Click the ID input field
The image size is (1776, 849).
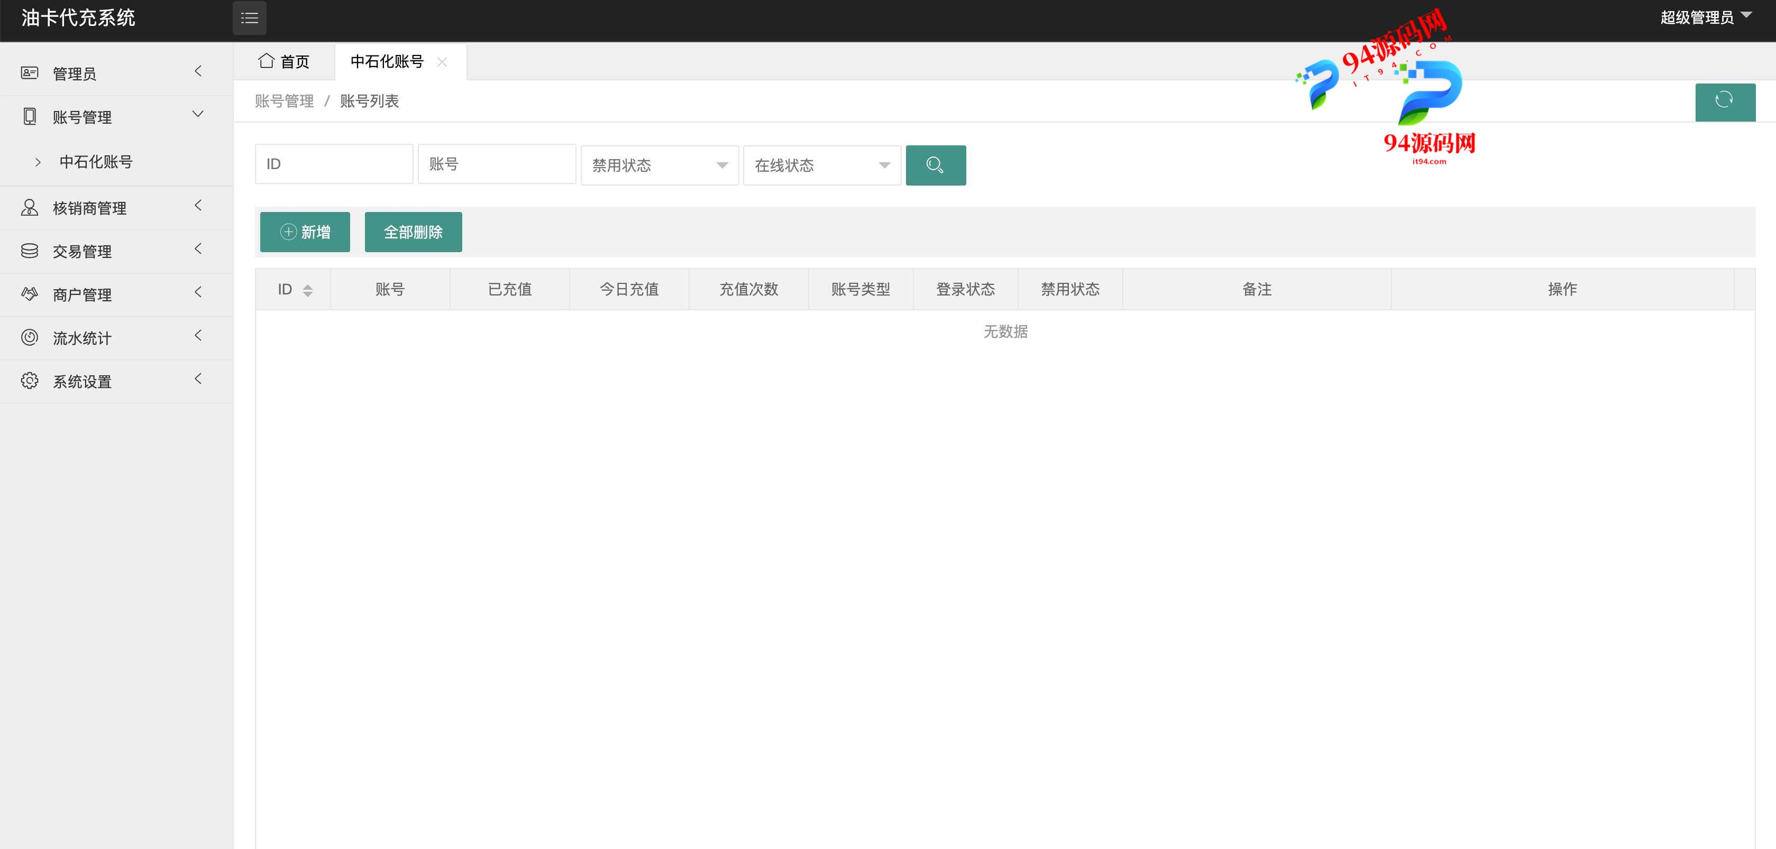(333, 164)
